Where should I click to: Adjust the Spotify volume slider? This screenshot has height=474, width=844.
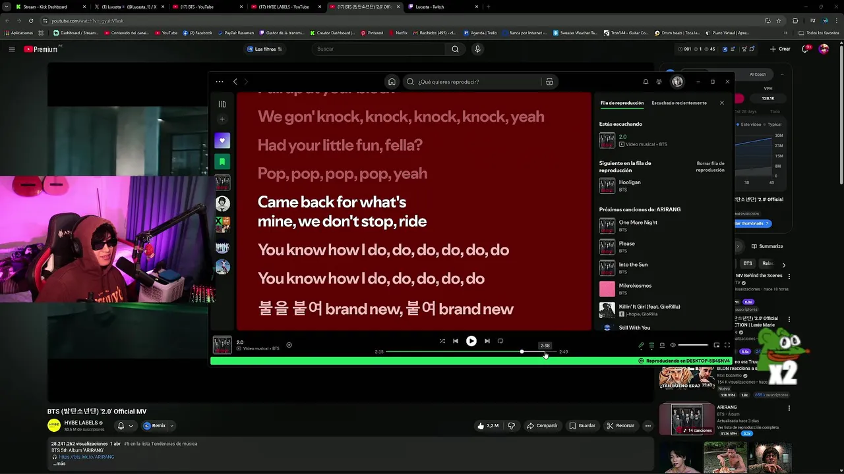point(692,345)
